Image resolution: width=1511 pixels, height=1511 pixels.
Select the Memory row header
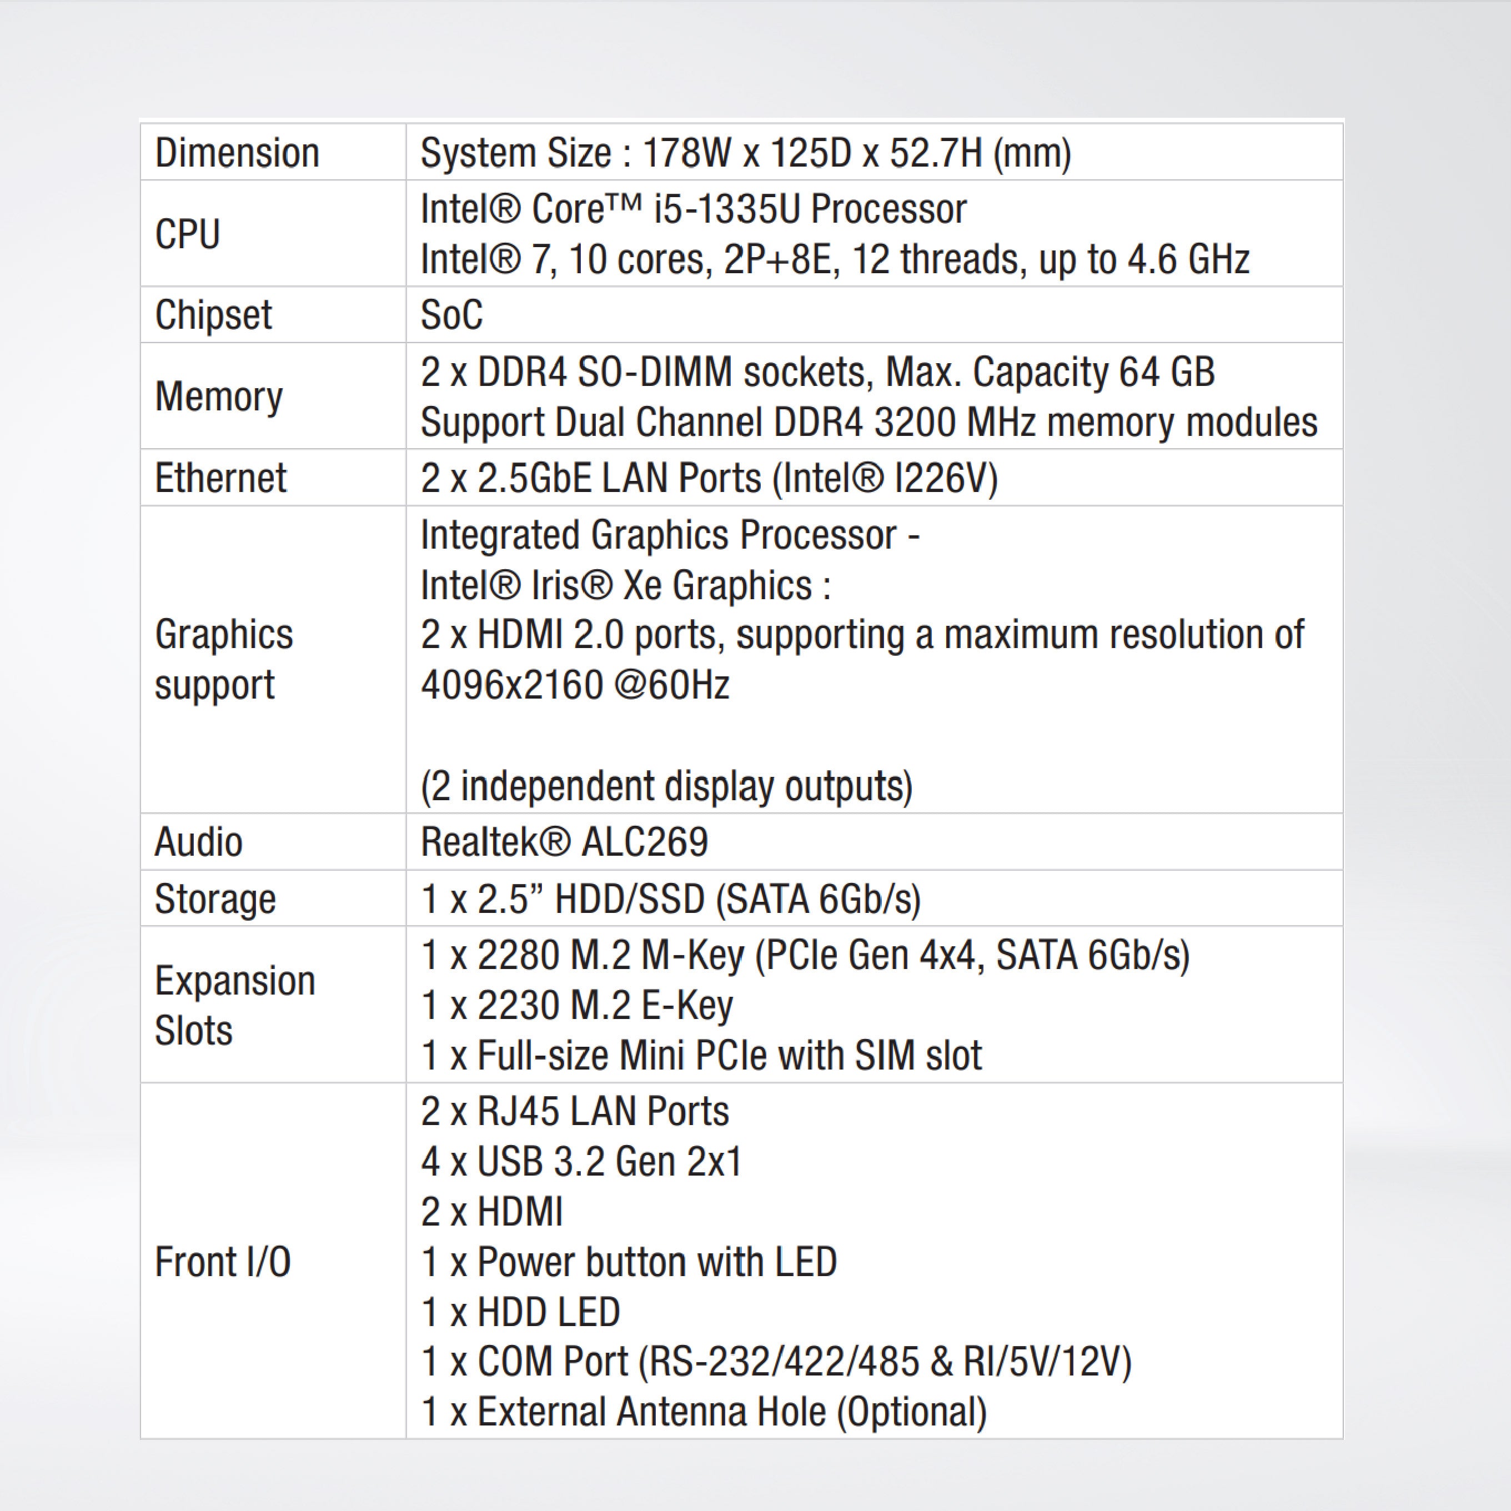click(x=219, y=397)
